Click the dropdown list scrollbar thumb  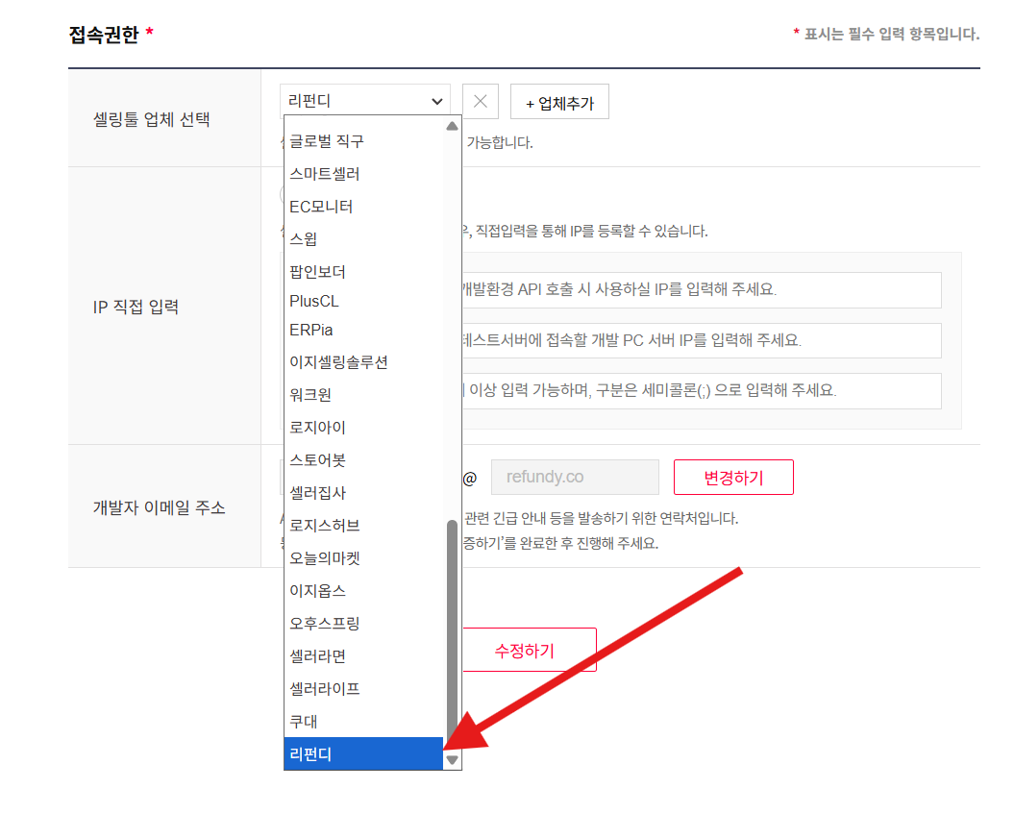452,633
